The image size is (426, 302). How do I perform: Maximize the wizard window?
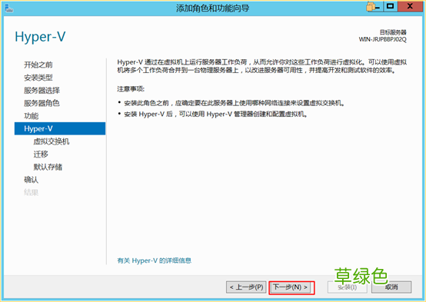pyautogui.click(x=391, y=6)
